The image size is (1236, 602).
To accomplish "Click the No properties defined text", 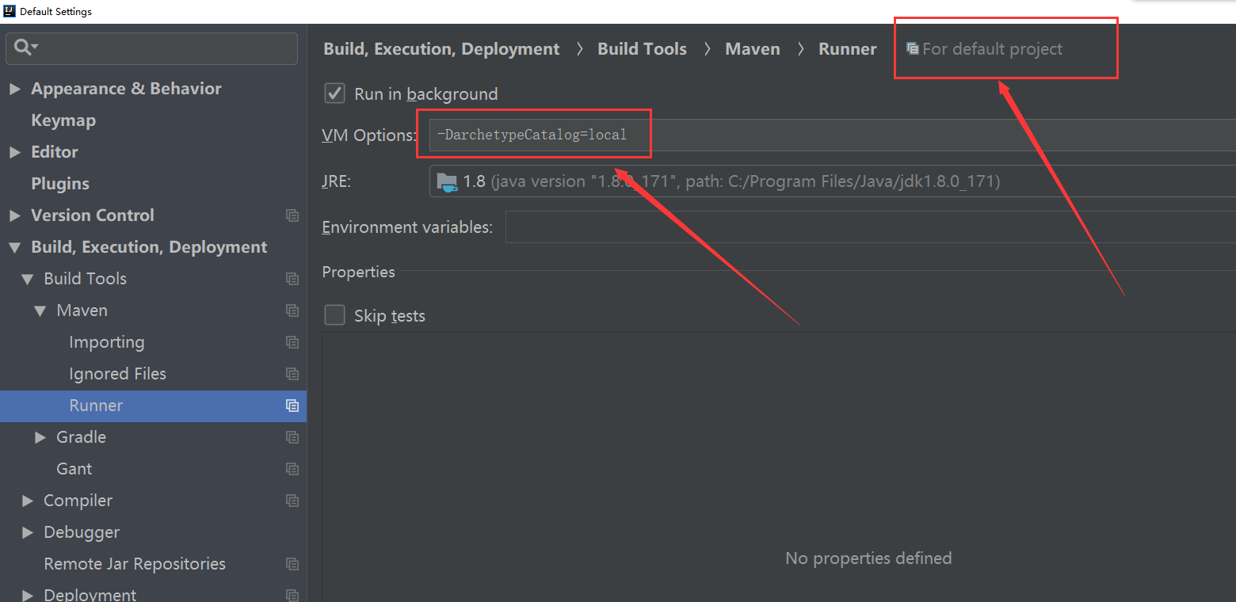I will [x=868, y=558].
